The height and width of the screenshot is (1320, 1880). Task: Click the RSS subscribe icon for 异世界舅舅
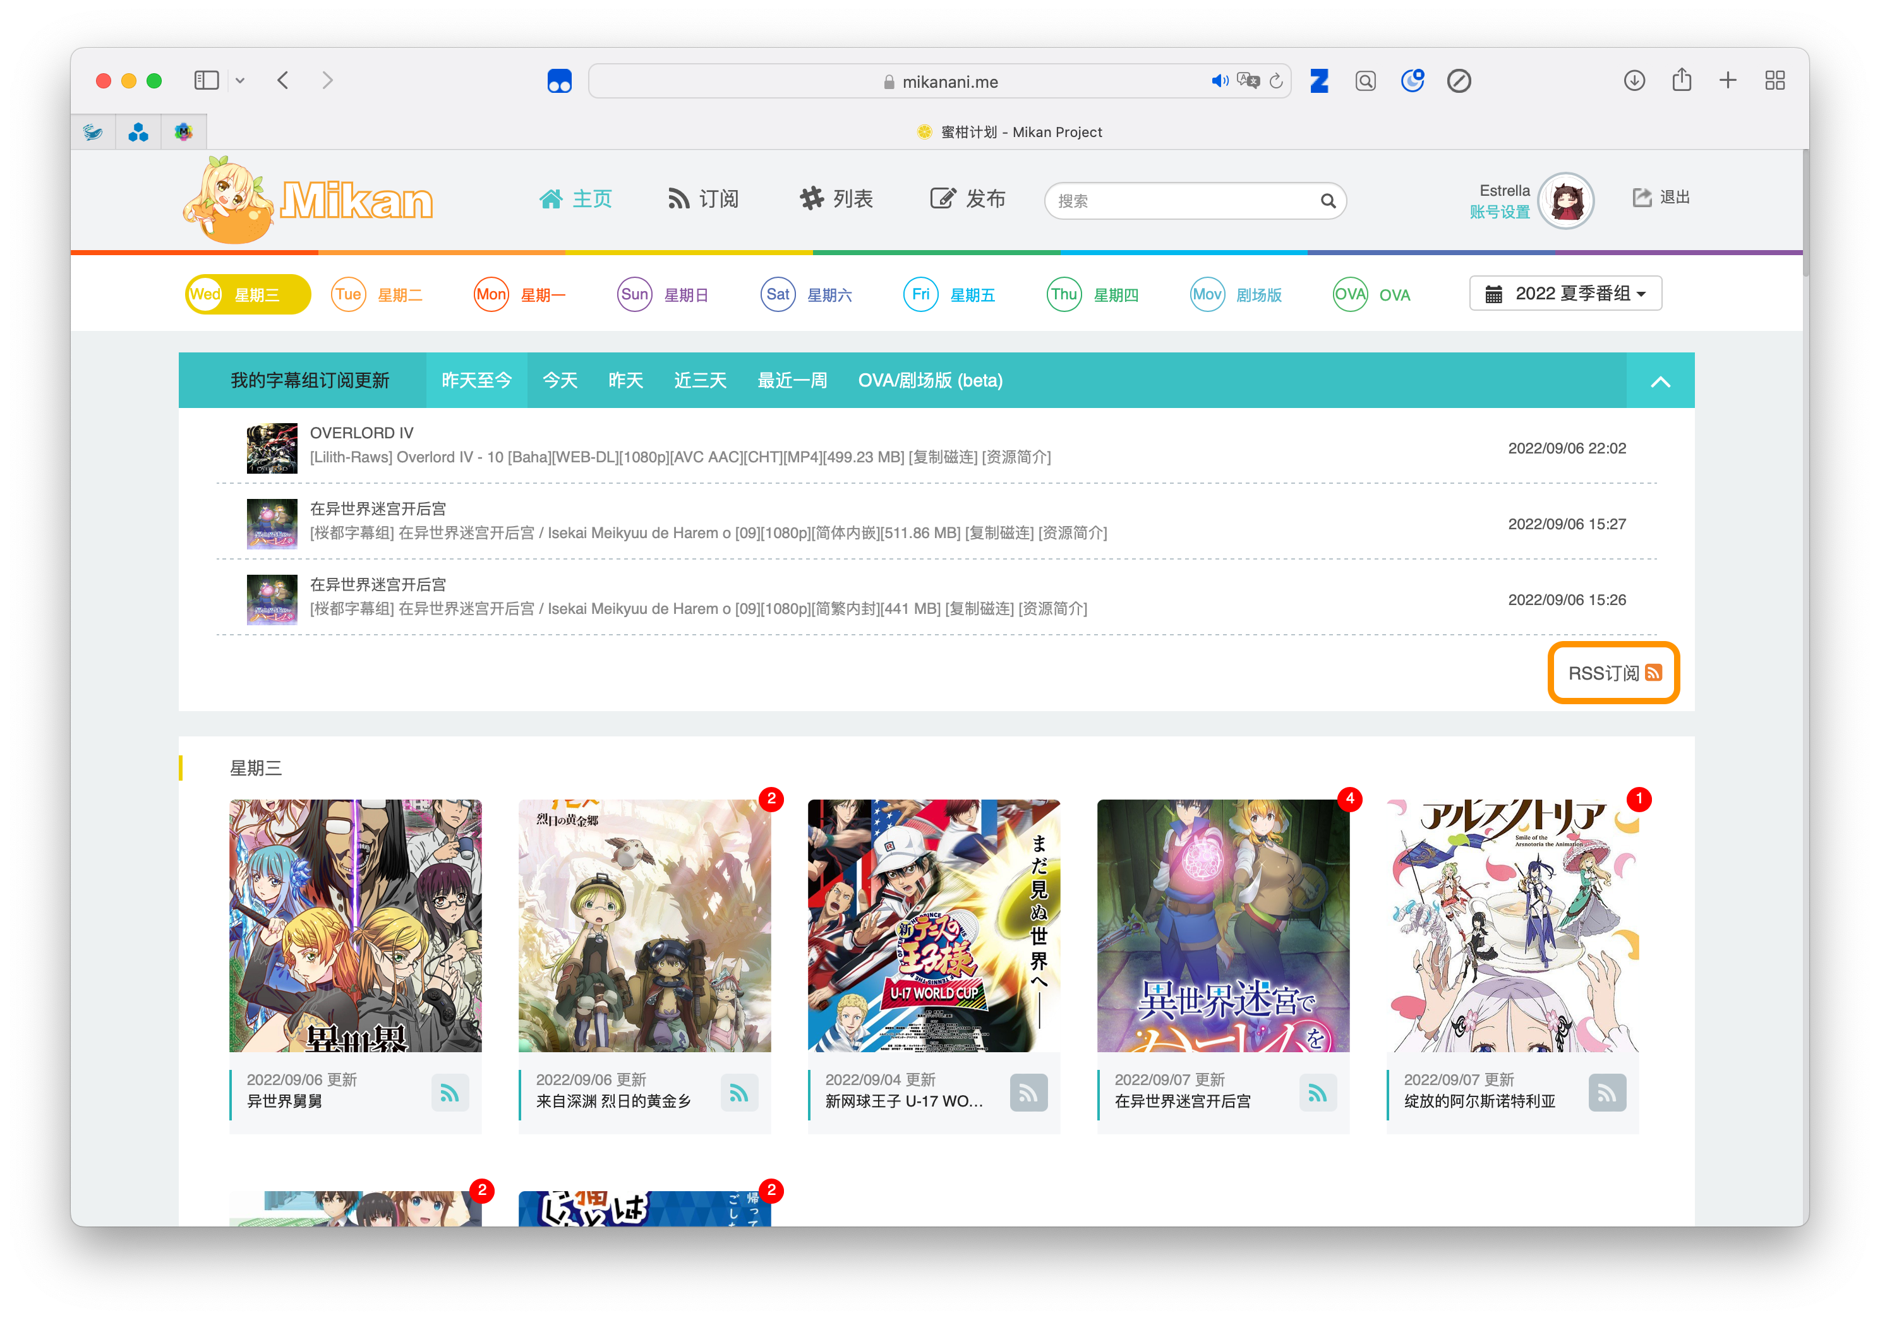(450, 1093)
